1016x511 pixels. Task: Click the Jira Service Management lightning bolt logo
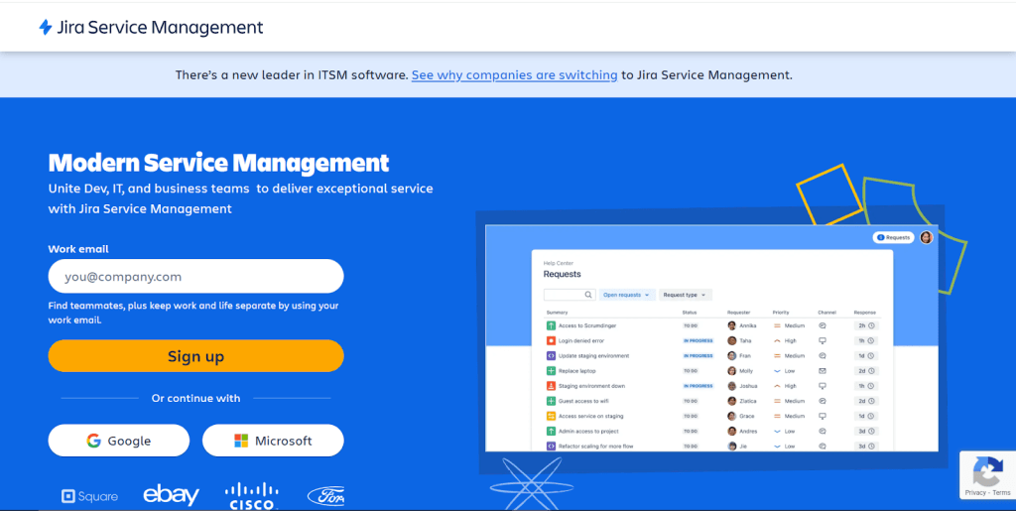[46, 27]
